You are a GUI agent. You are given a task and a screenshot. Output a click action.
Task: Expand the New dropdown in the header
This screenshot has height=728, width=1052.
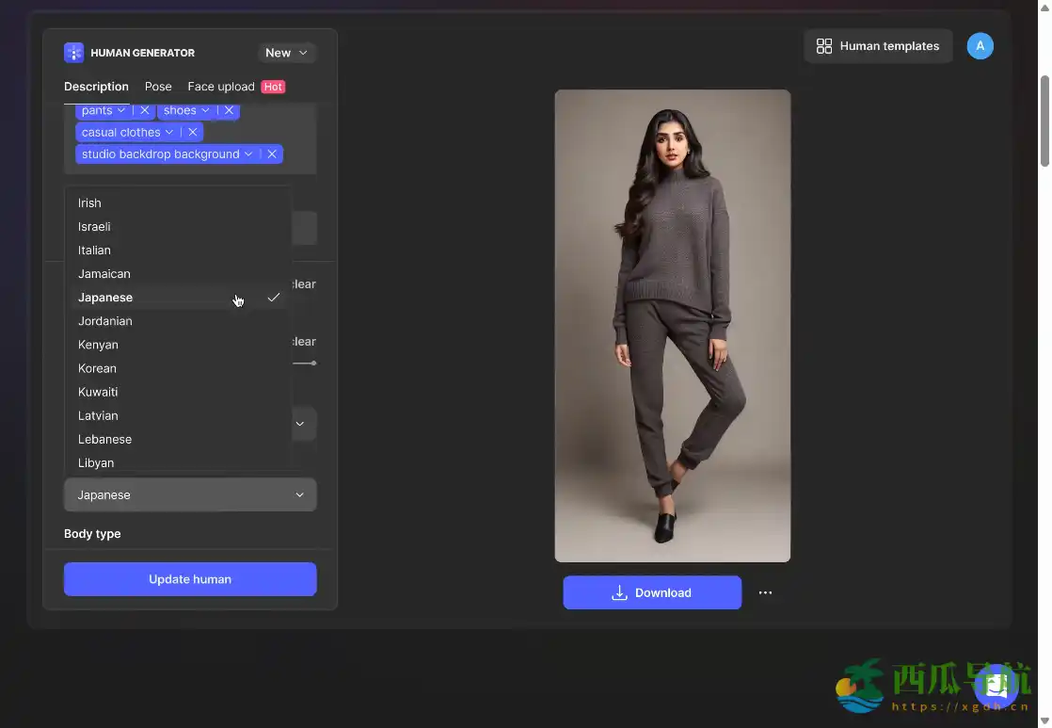(286, 53)
